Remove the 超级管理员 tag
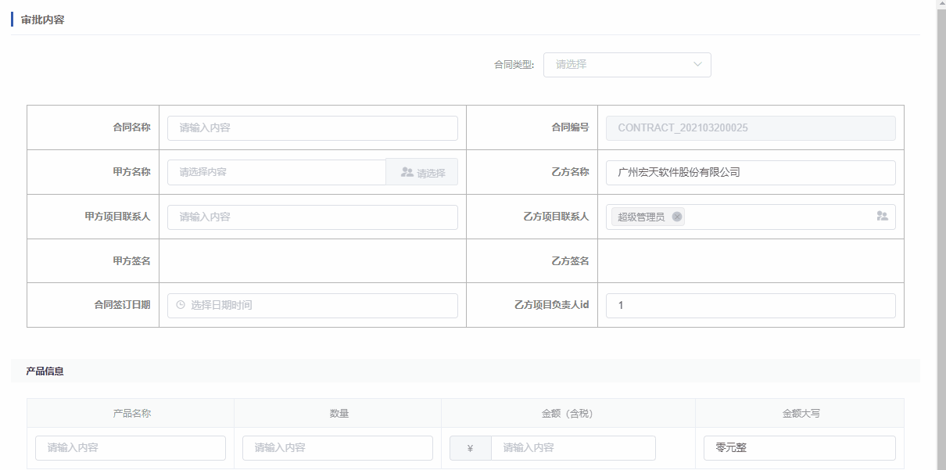This screenshot has height=470, width=946. point(677,217)
